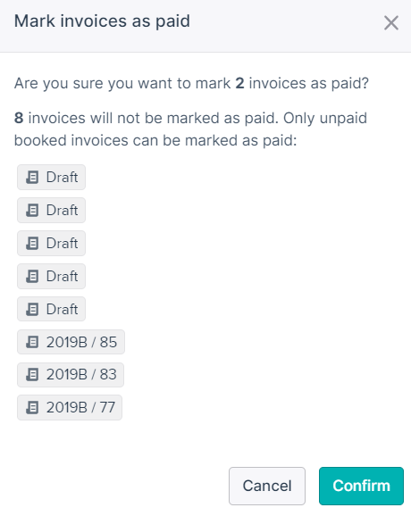Click invoice icon beside 2019B / 85
This screenshot has width=411, height=516.
pyautogui.click(x=32, y=342)
